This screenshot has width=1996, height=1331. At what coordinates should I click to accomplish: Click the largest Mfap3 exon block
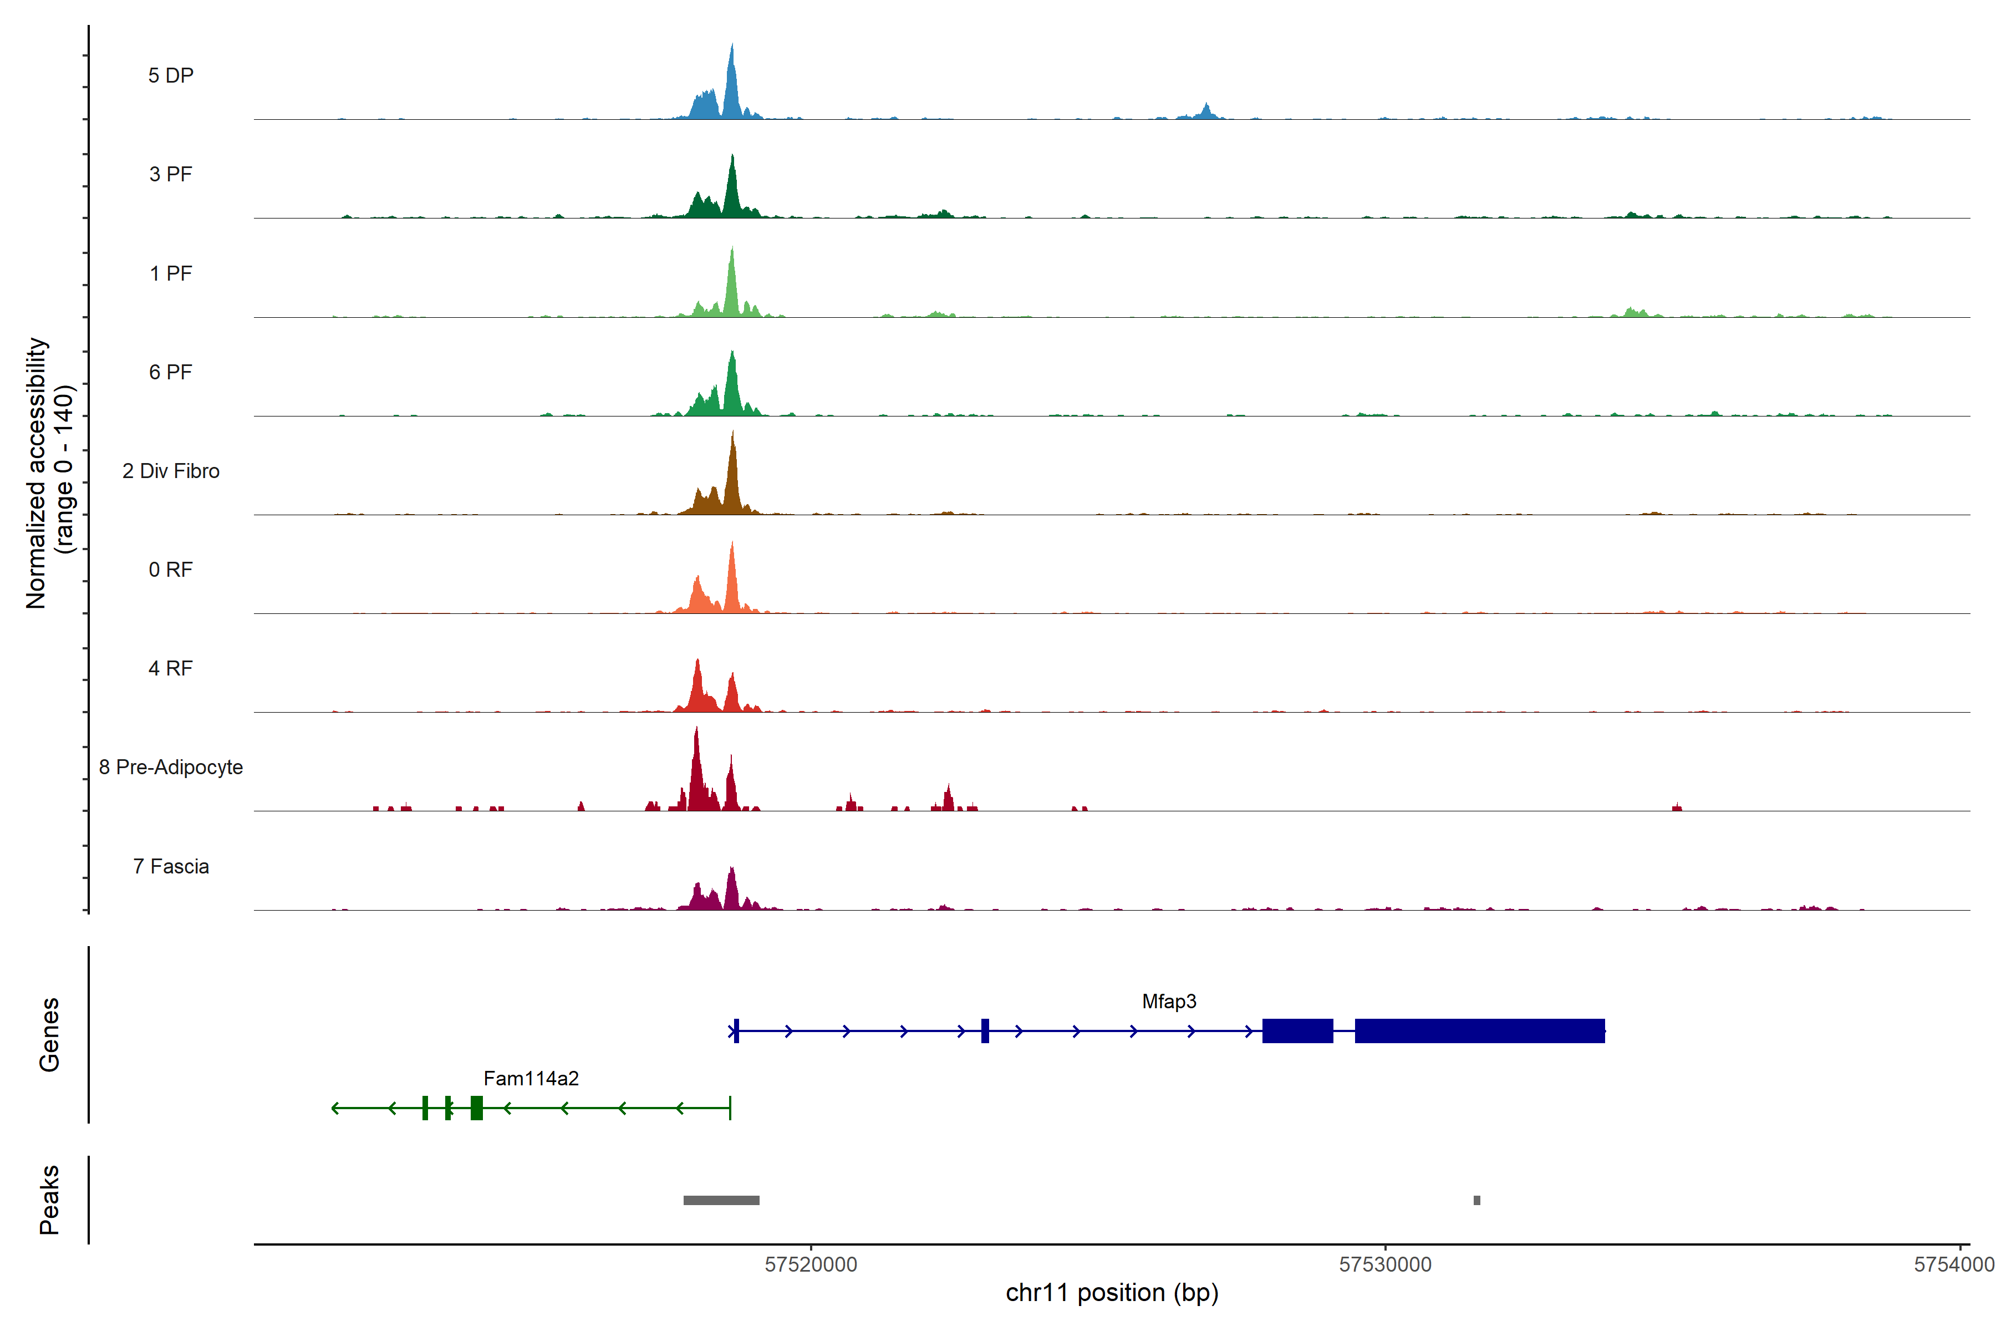pyautogui.click(x=1479, y=1030)
